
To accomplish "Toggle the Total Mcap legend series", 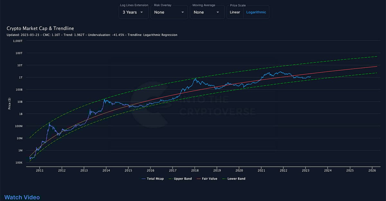I will [x=152, y=179].
